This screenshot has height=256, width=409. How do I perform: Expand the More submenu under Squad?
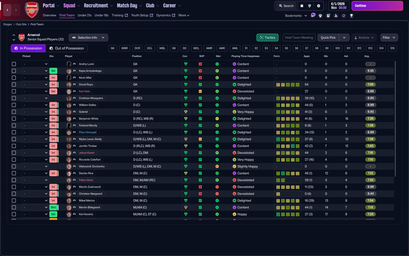click(184, 15)
